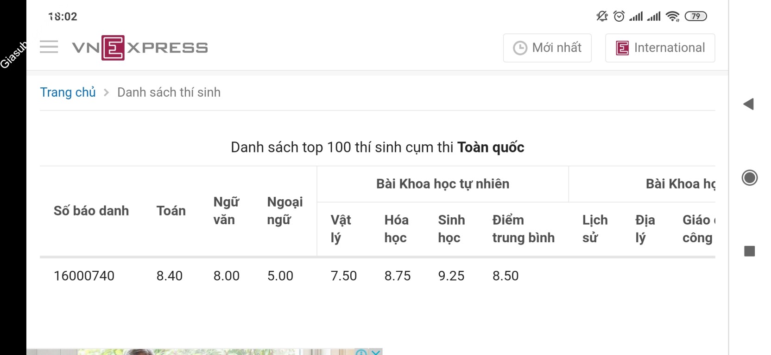This screenshot has width=771, height=355.
Task: Open the hamburger menu
Action: [x=49, y=47]
